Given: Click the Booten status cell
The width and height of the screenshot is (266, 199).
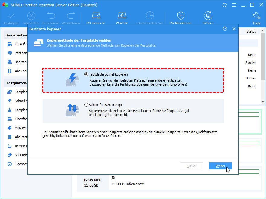Looking at the screenshot, I should point(251,78).
